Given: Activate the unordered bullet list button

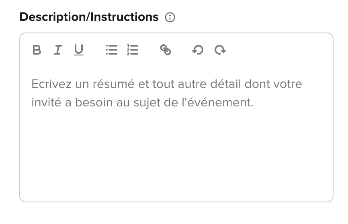Looking at the screenshot, I should tap(112, 50).
